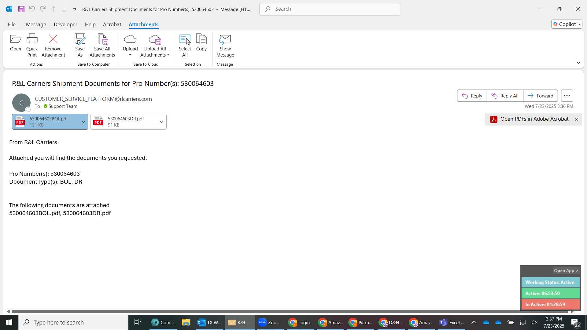Click Remove Attachment icon
The width and height of the screenshot is (587, 330).
(53, 46)
